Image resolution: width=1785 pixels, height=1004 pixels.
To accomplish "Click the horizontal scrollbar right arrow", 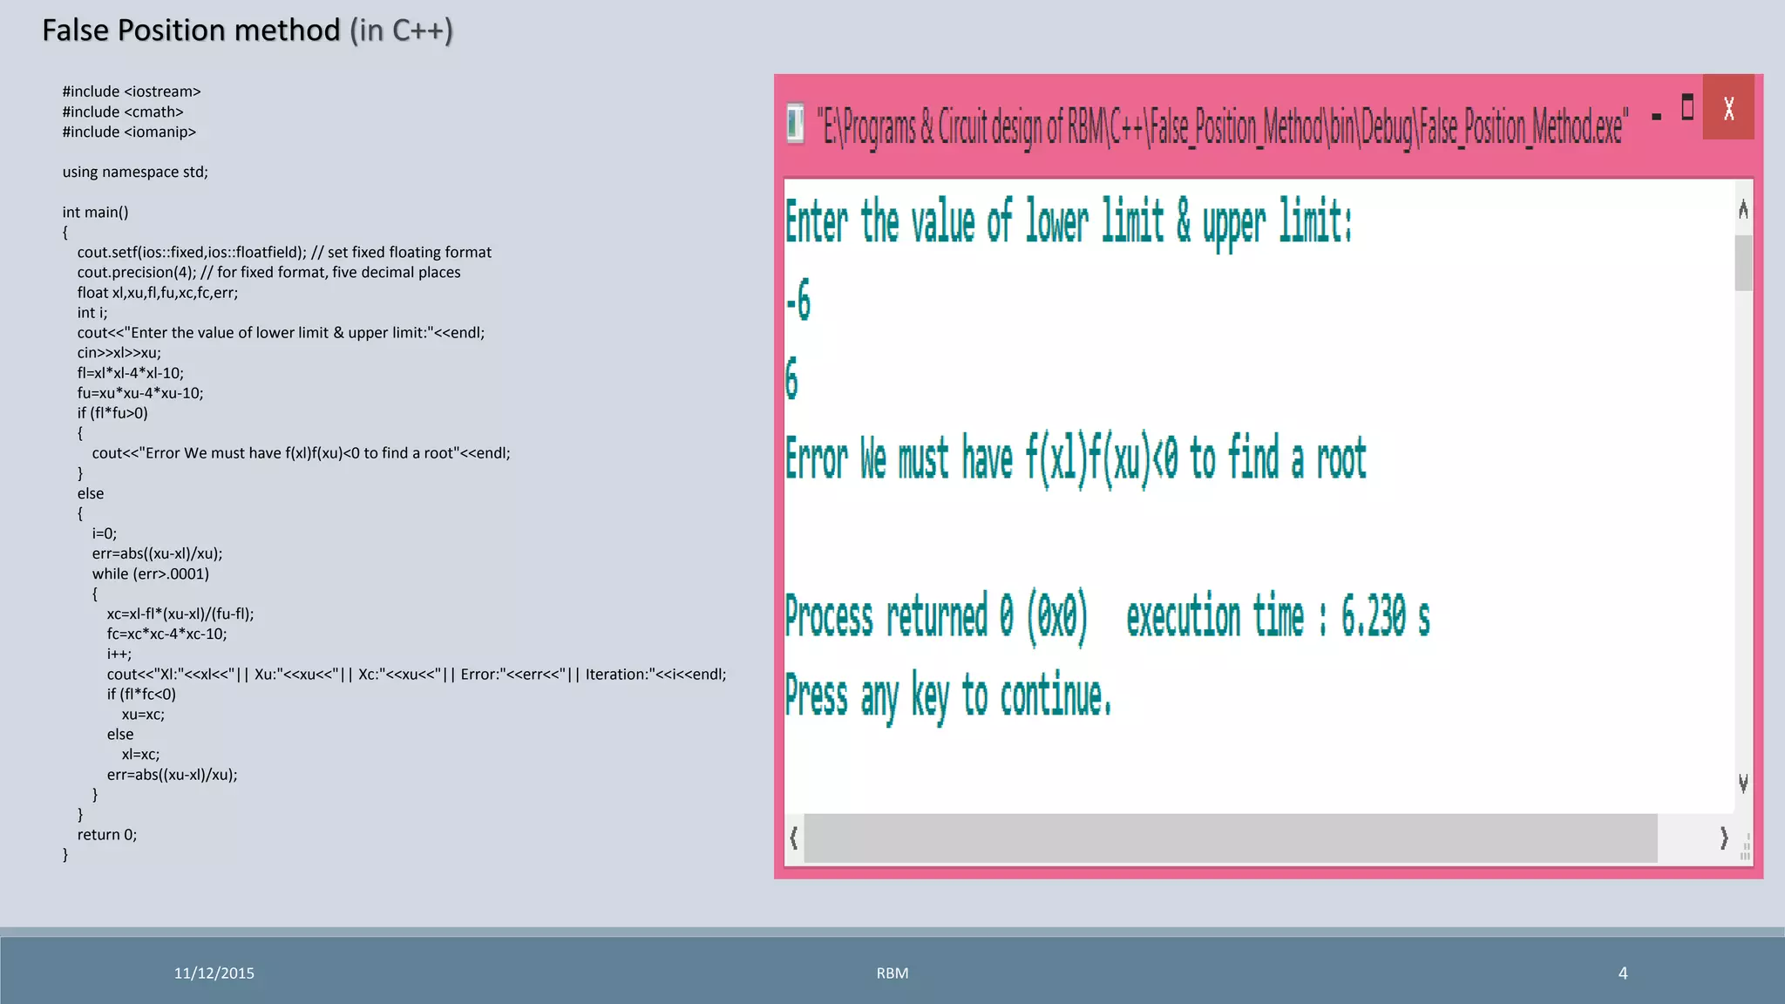I will pos(1723,838).
